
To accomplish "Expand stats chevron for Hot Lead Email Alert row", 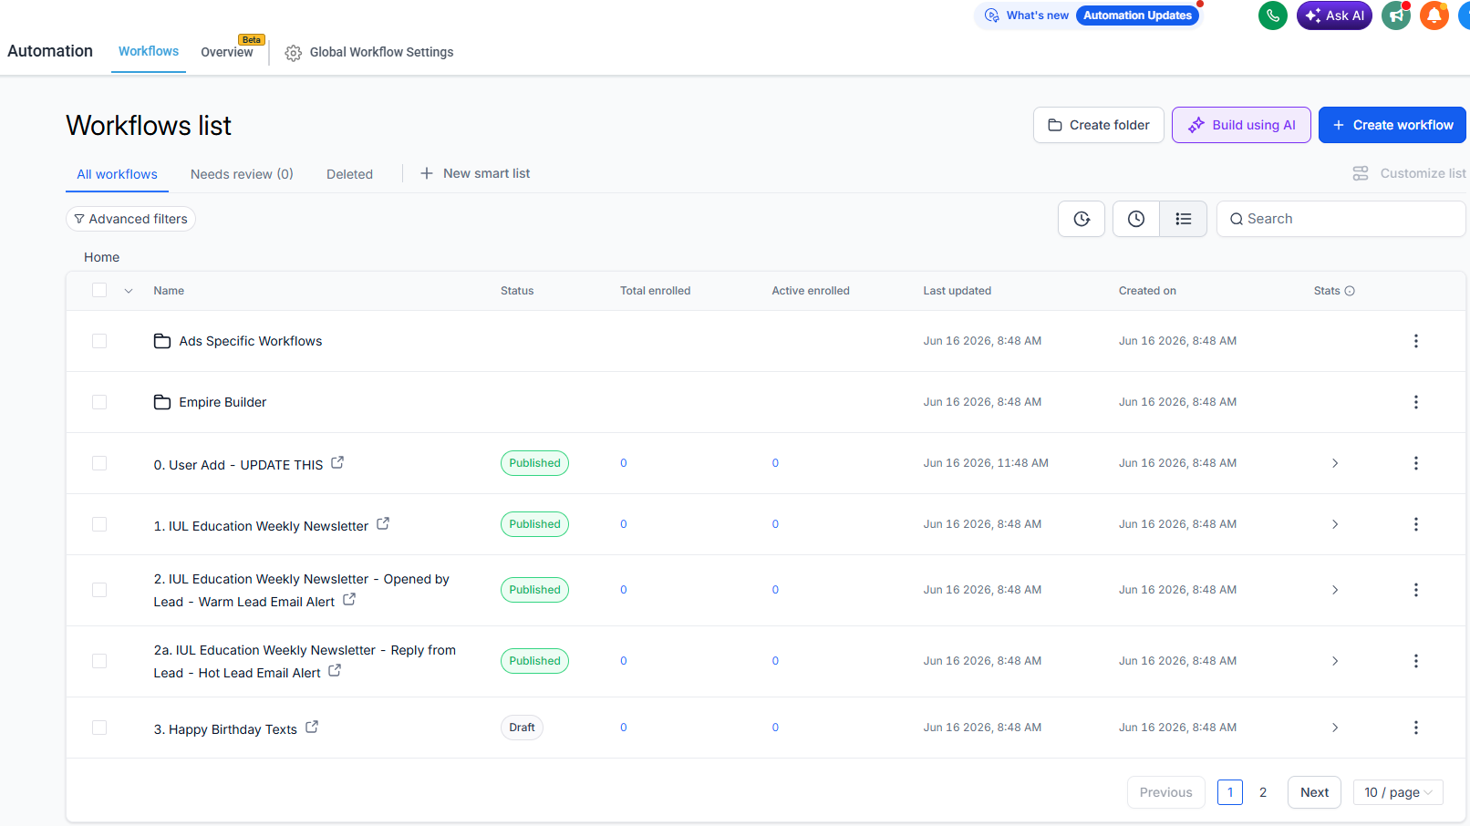I will (x=1335, y=661).
